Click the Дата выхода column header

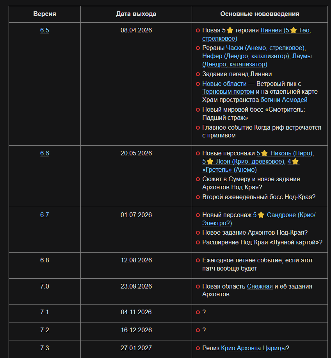136,14
